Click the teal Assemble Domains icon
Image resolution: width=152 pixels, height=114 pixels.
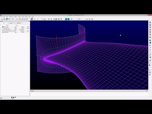pyautogui.click(x=66, y=19)
